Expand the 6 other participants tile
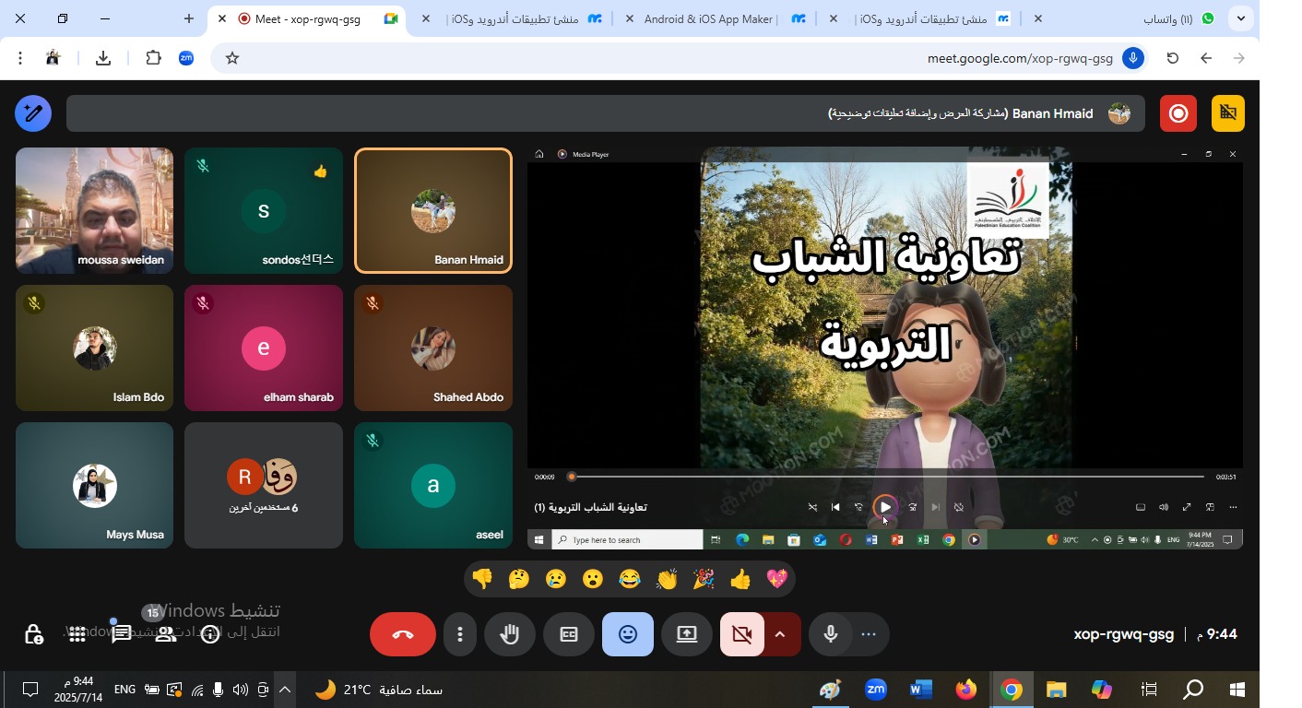Viewport: 1302px width, 708px height. tap(264, 485)
